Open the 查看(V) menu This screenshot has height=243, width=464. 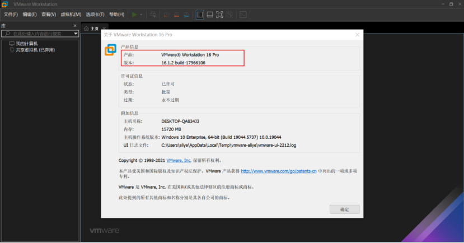49,15
